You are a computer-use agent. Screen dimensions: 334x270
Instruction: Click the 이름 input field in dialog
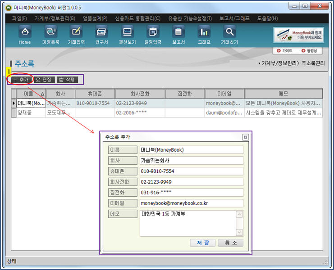[x=191, y=150]
